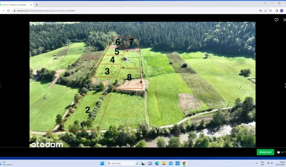Viewport: 286px width, 167px height.
Task: Add listing to favorites with heart icon
Action: (x=276, y=20)
